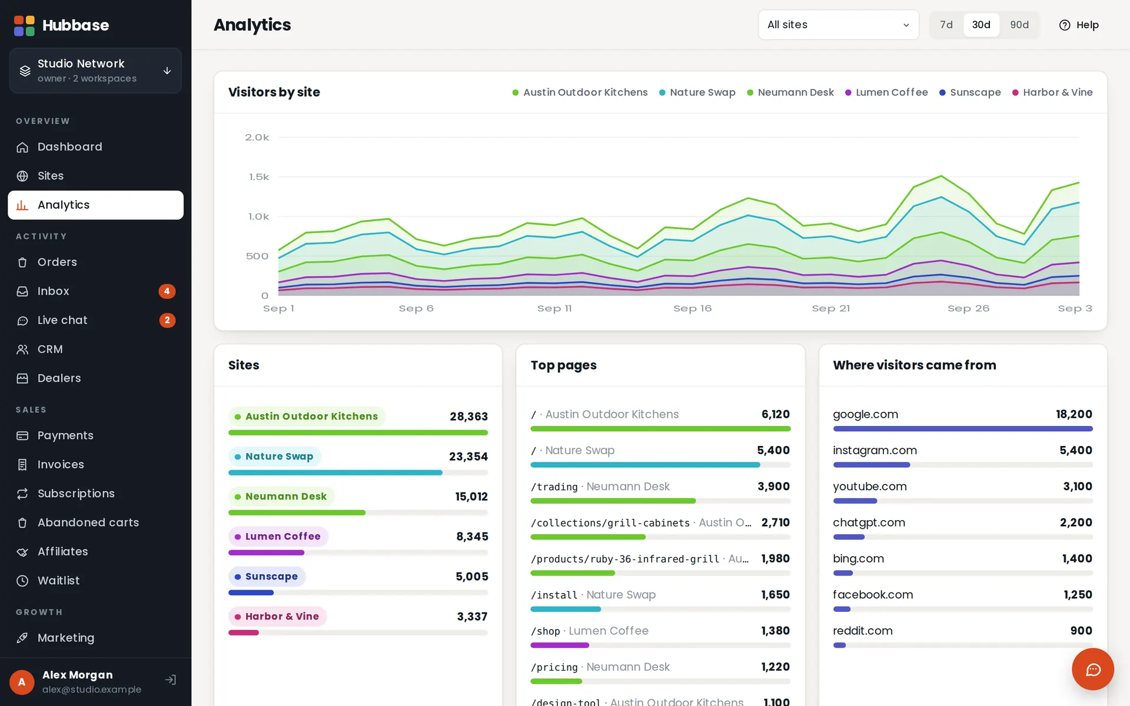Open Orders in the sidebar
The height and width of the screenshot is (706, 1130).
point(95,262)
